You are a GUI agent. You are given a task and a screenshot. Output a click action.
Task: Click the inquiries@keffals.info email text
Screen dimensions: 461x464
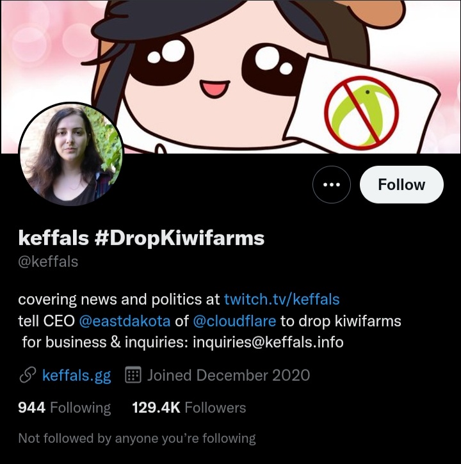coord(268,342)
